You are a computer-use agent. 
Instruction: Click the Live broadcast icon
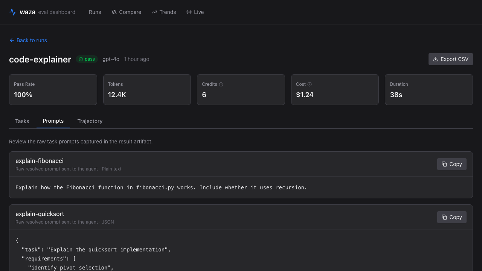(189, 12)
